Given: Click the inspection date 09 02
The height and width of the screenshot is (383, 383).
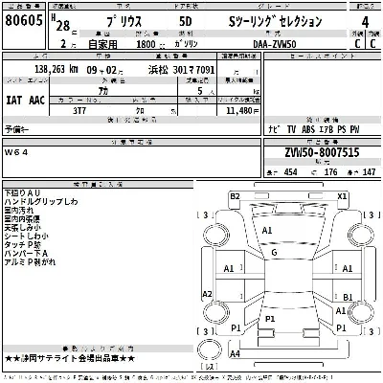Looking at the screenshot, I should tap(104, 70).
